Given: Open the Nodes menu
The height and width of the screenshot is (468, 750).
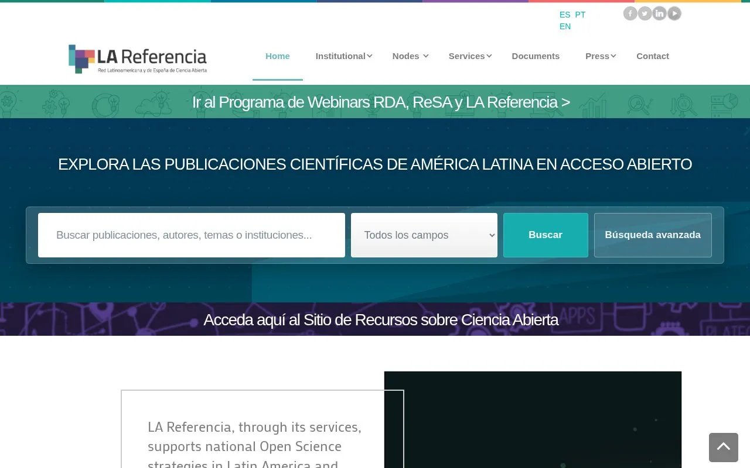Looking at the screenshot, I should click(x=405, y=56).
